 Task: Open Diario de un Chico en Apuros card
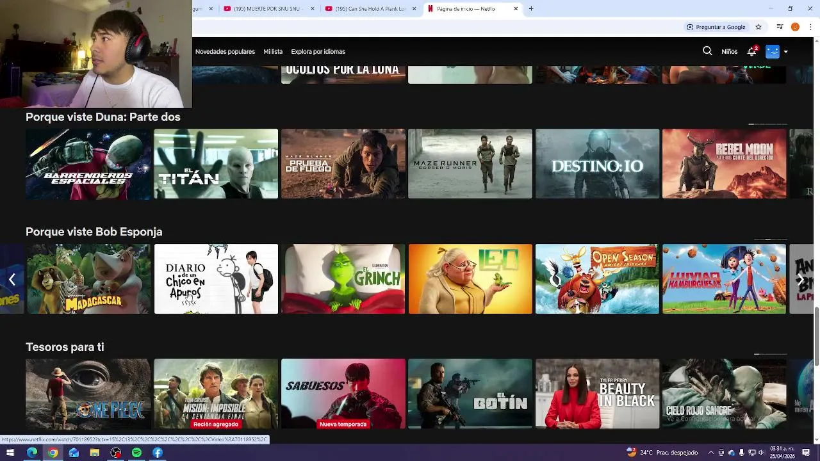[x=216, y=279]
